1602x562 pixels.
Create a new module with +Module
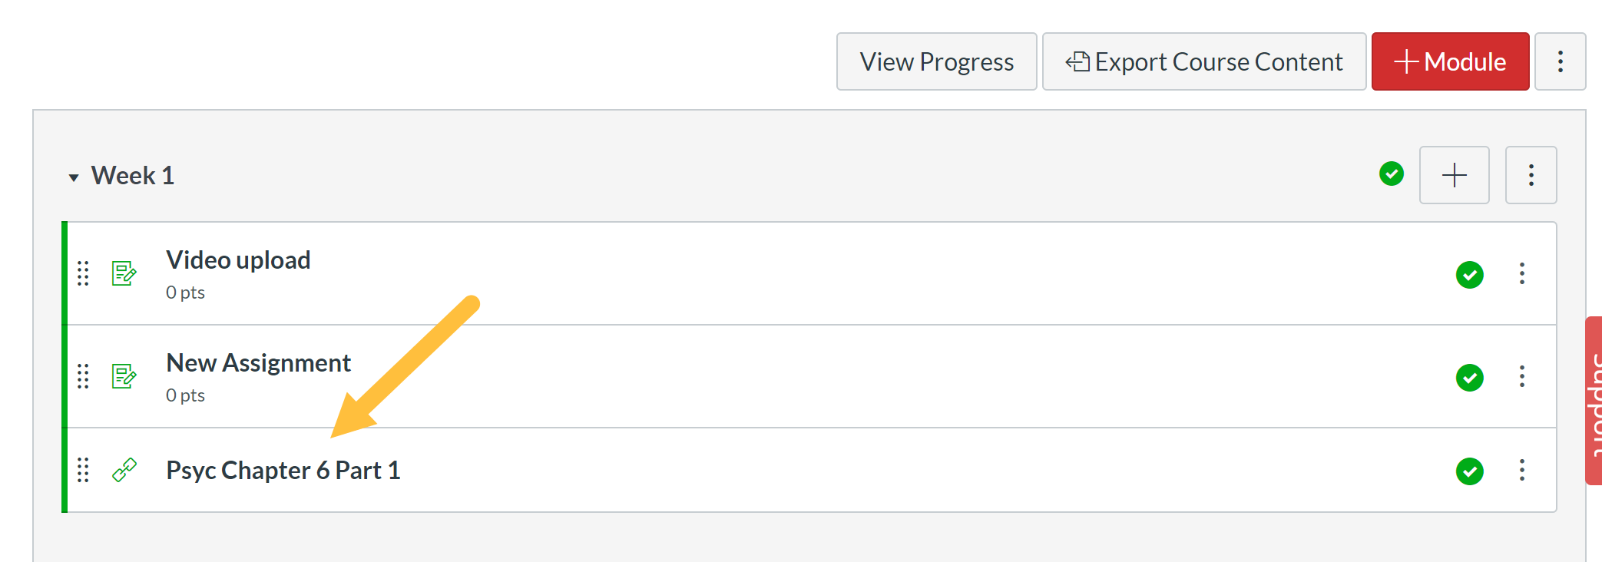[x=1450, y=61]
